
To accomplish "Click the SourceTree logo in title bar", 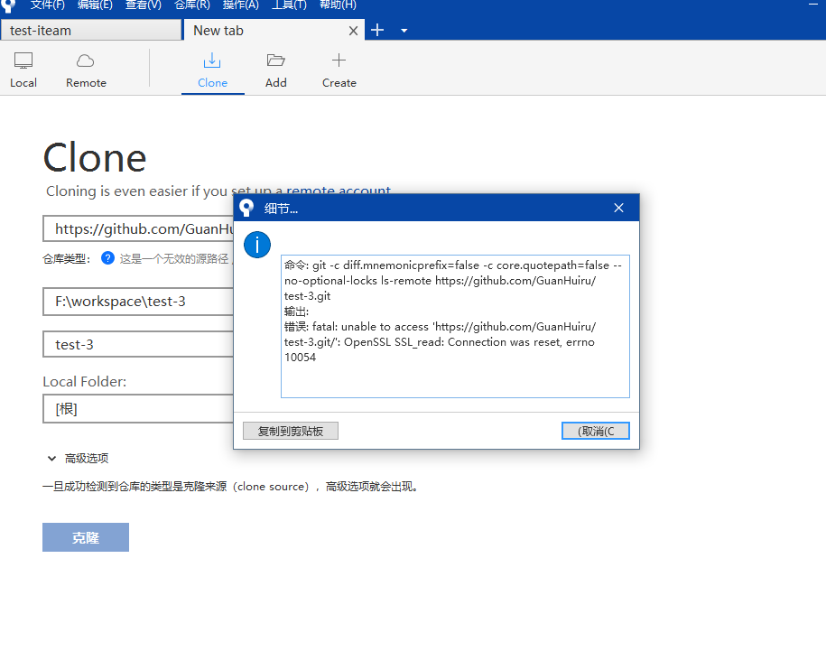I will [x=8, y=5].
